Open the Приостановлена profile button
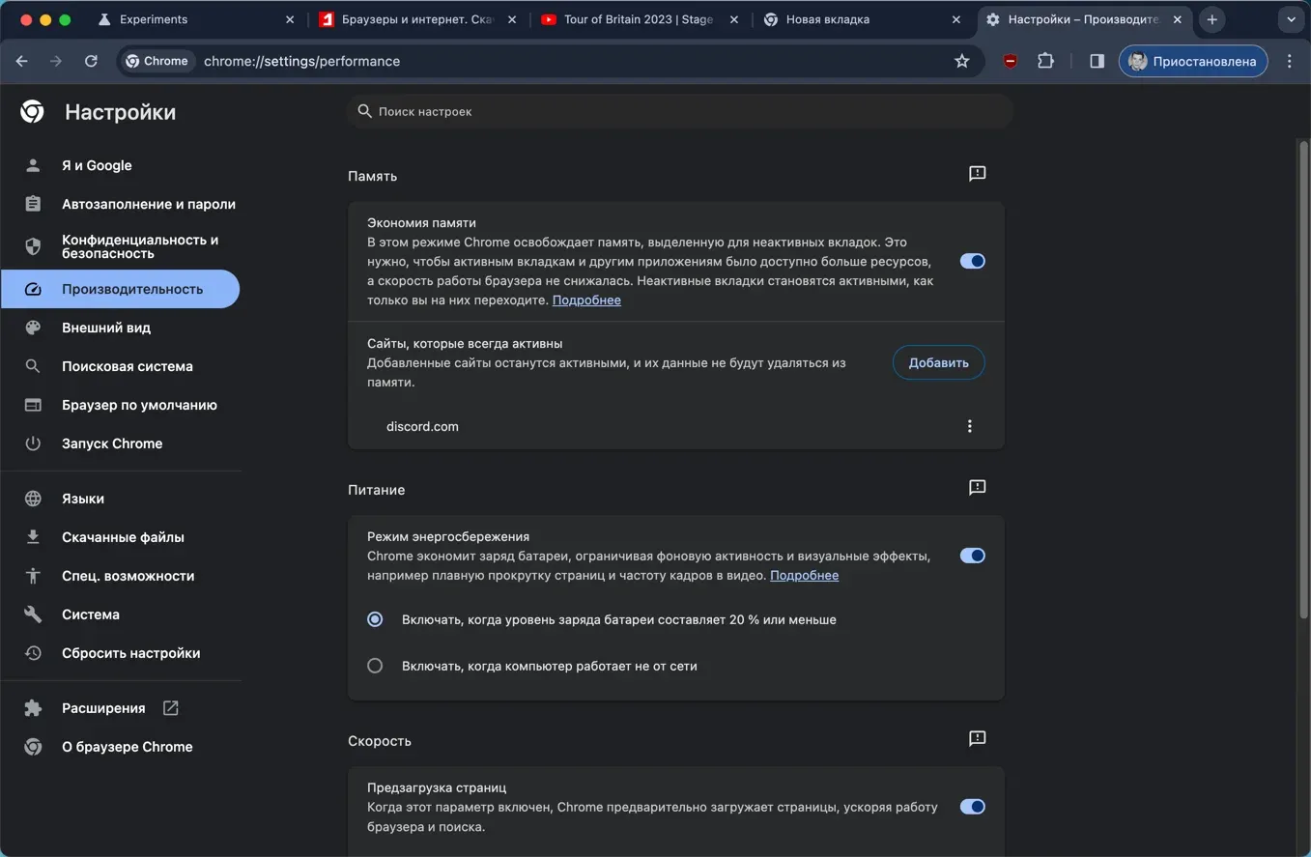The image size is (1311, 857). coord(1193,61)
